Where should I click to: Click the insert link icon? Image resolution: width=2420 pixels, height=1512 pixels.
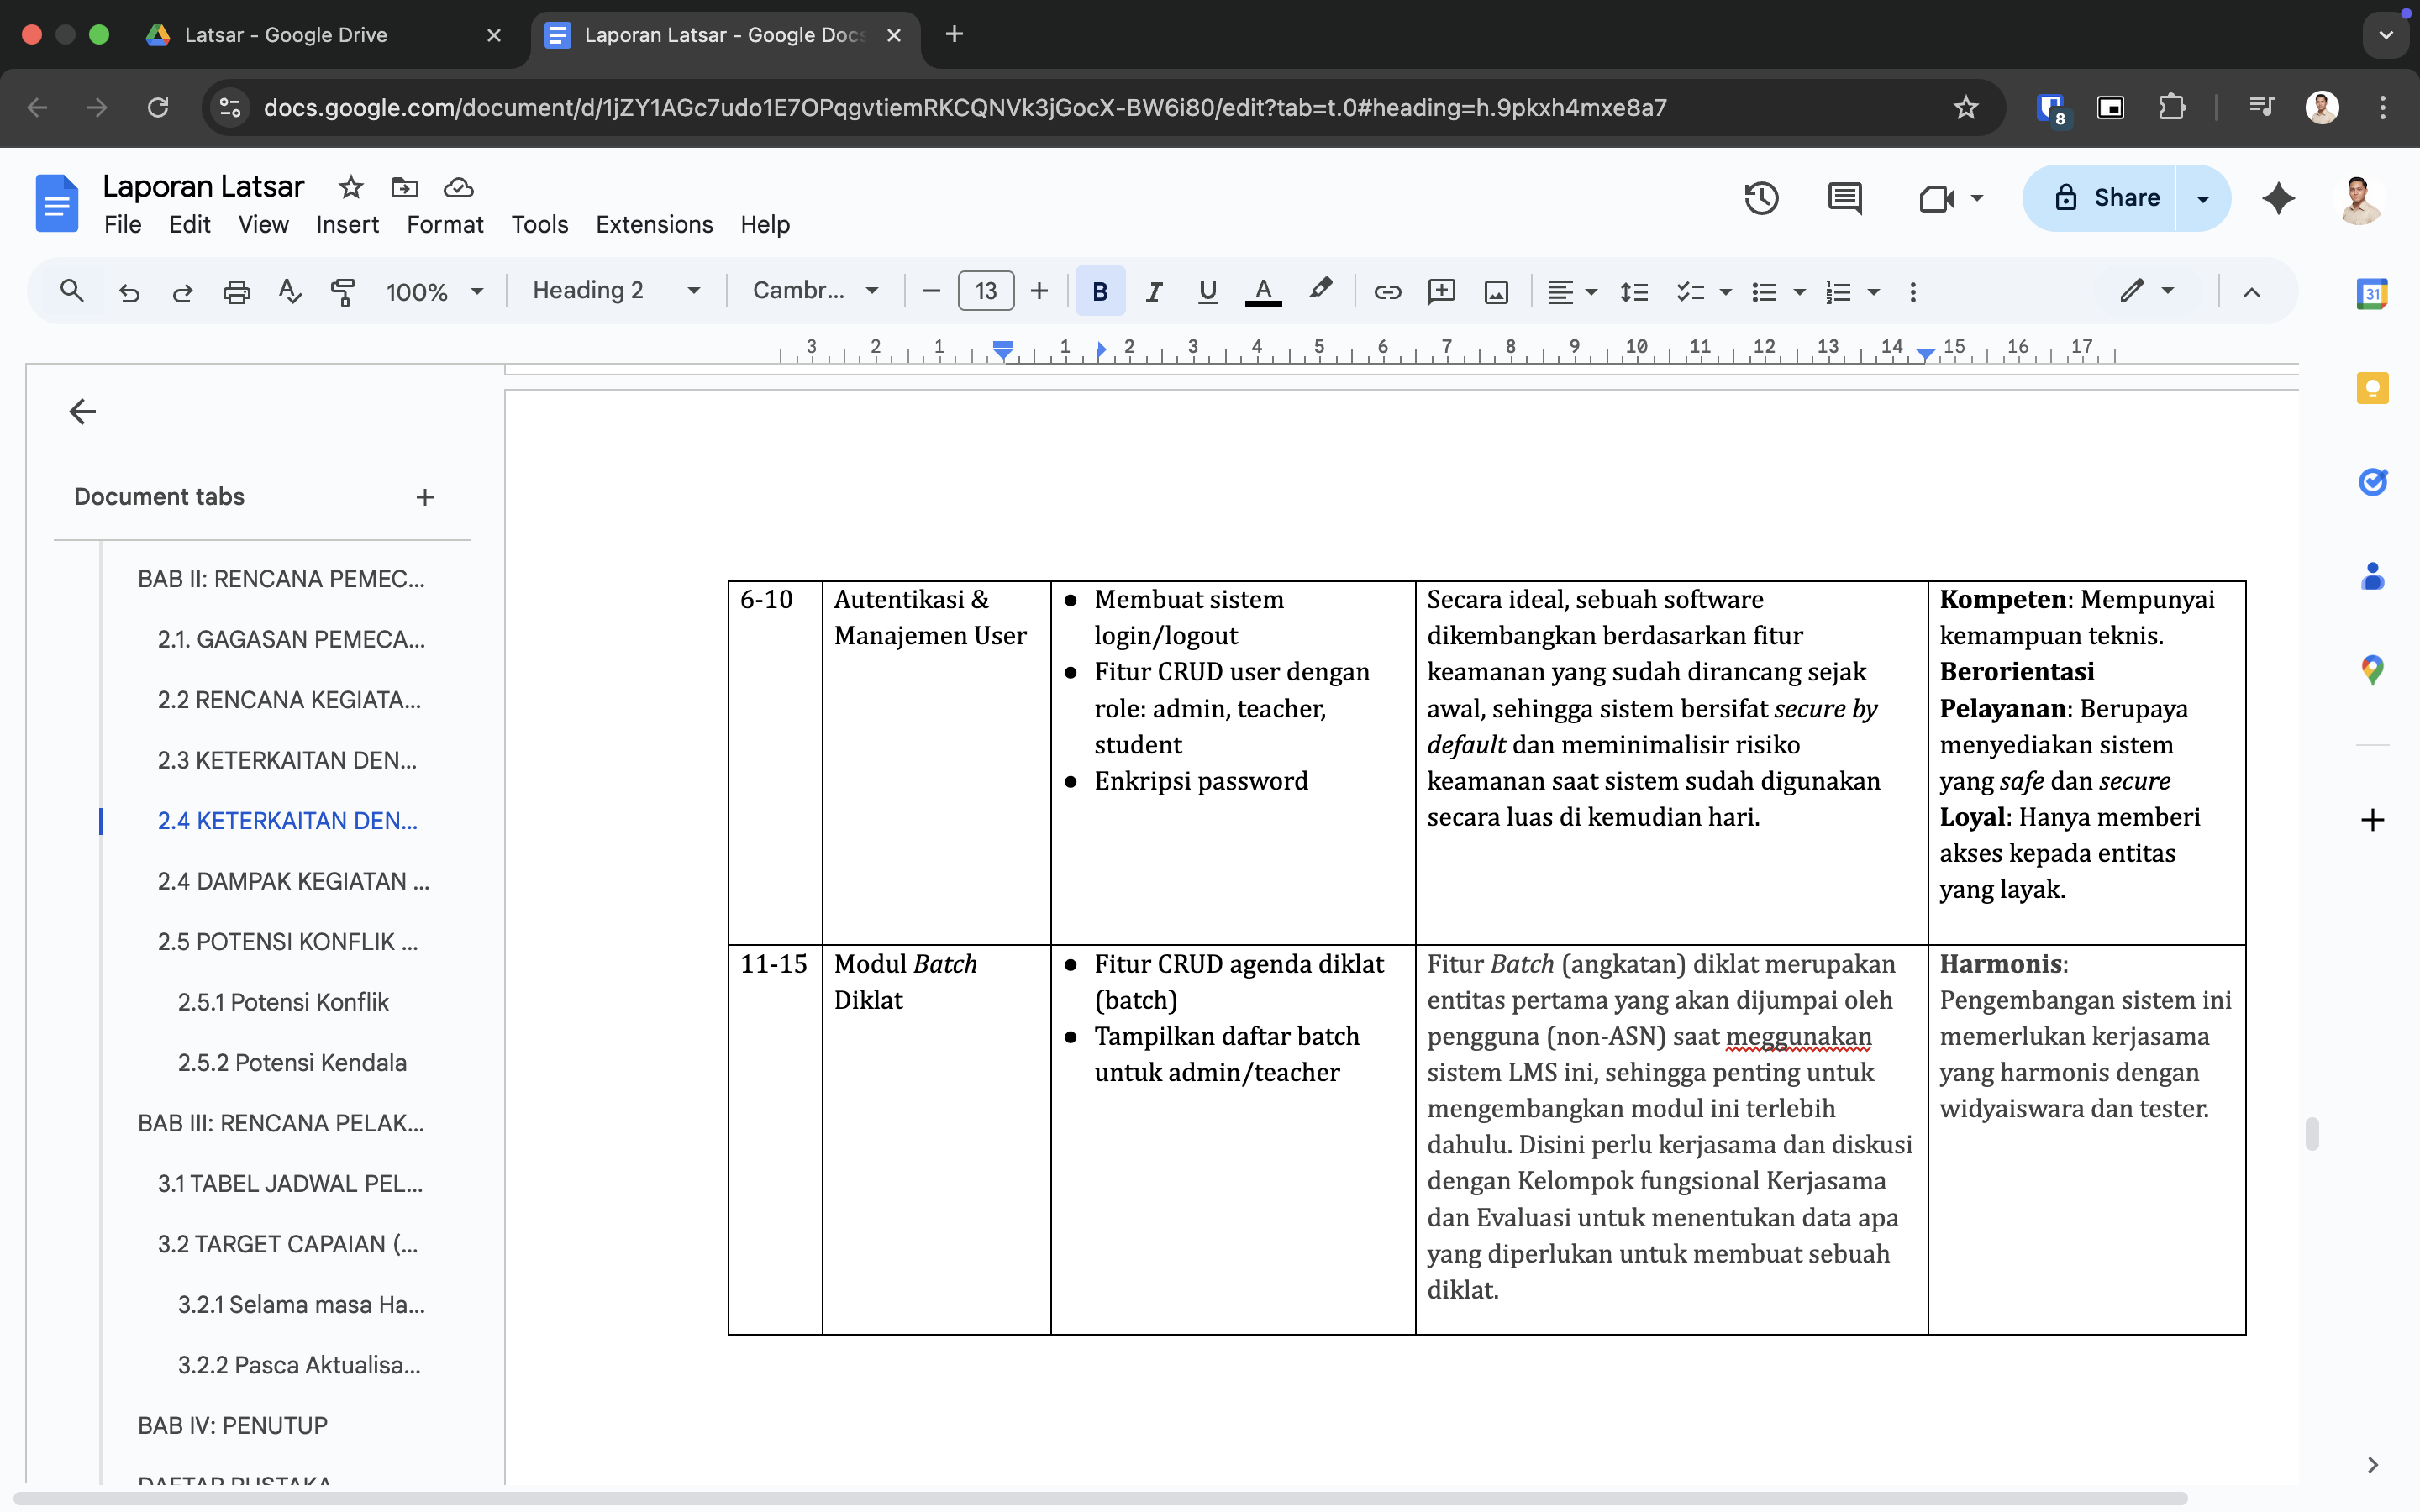[1387, 292]
